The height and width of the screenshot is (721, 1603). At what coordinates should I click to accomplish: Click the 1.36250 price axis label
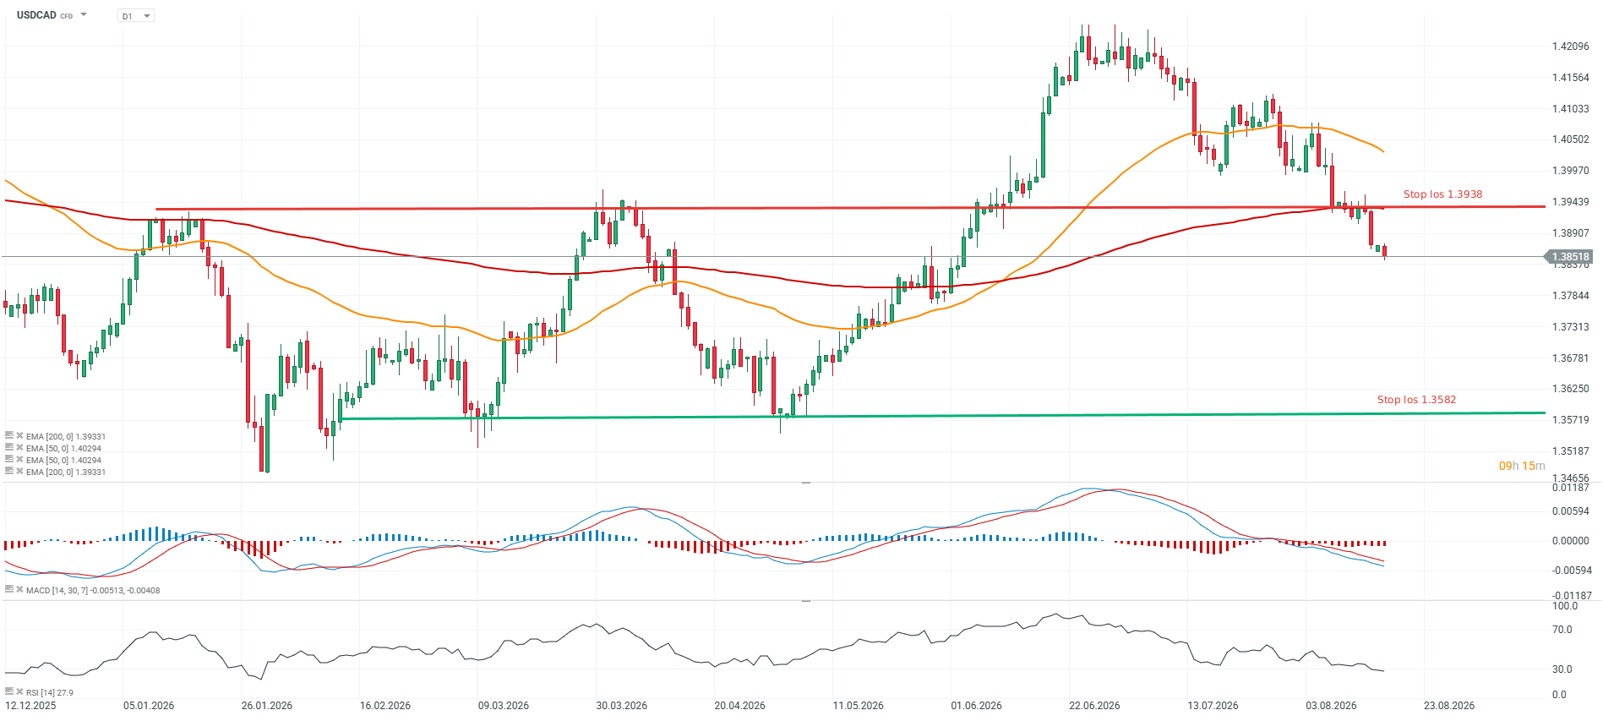click(1570, 389)
